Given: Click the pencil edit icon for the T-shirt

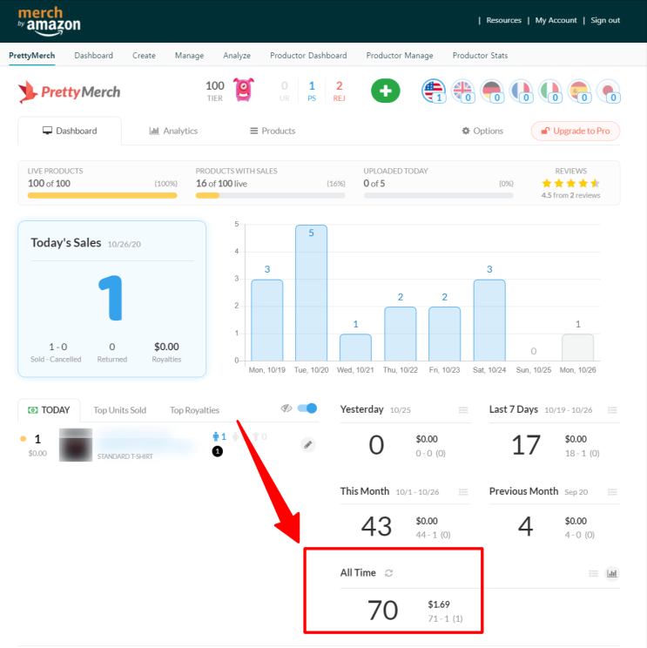Looking at the screenshot, I should tap(307, 445).
